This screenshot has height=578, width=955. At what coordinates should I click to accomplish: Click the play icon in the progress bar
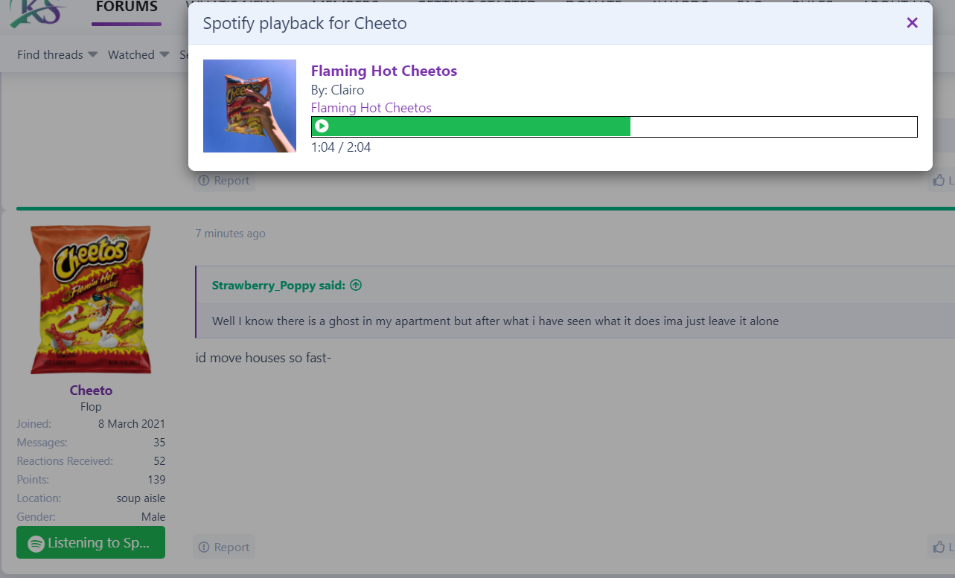click(322, 126)
